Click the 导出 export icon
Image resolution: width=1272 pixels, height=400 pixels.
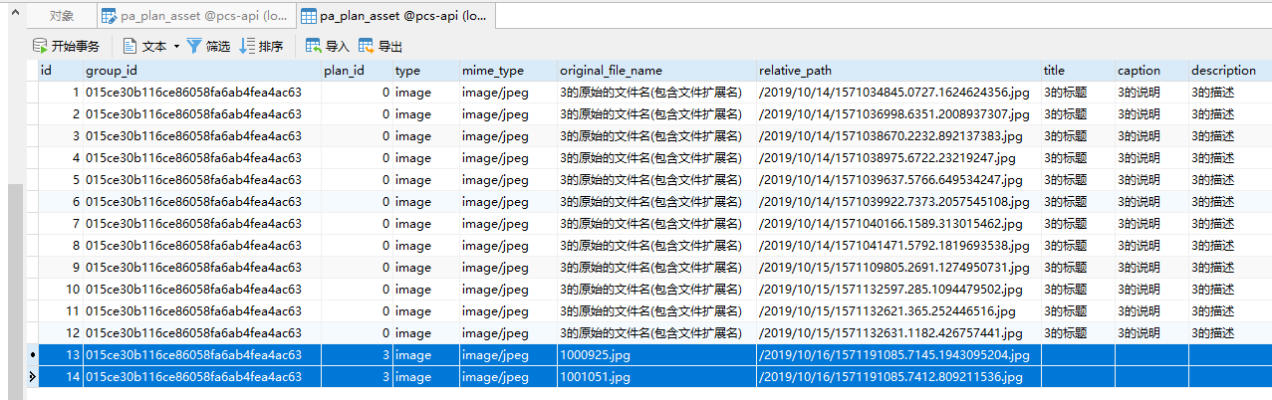[366, 46]
